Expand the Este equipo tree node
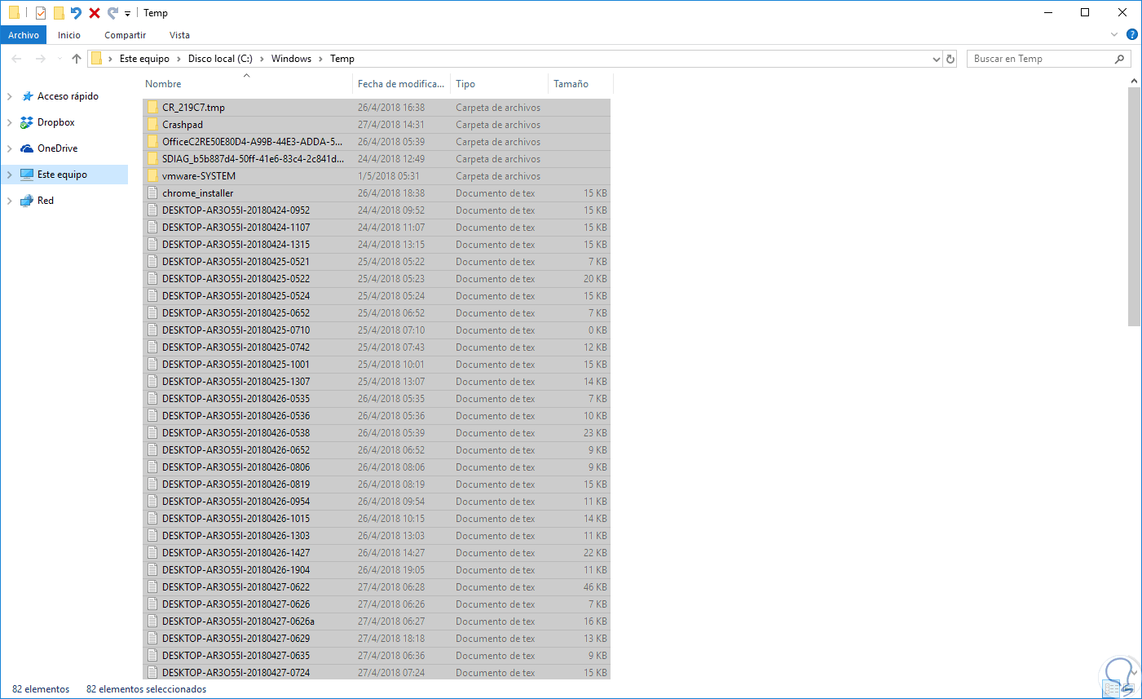Image resolution: width=1142 pixels, height=699 pixels. 10,175
